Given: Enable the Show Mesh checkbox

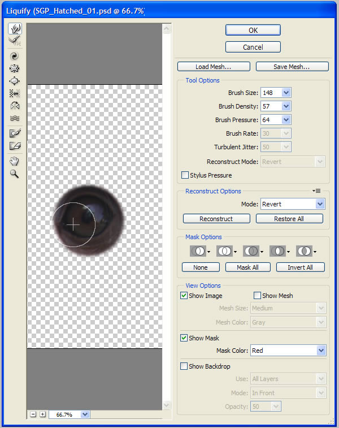Looking at the screenshot, I should pyautogui.click(x=257, y=295).
